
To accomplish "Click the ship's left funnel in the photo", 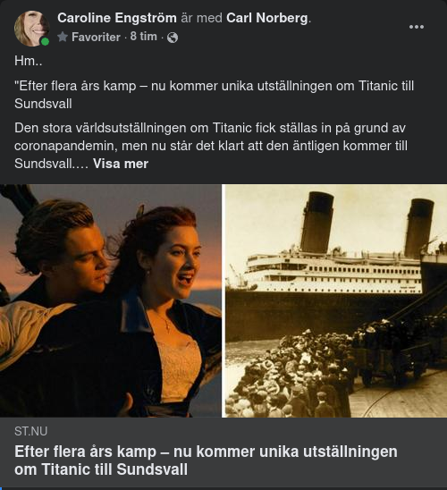I will (316, 223).
